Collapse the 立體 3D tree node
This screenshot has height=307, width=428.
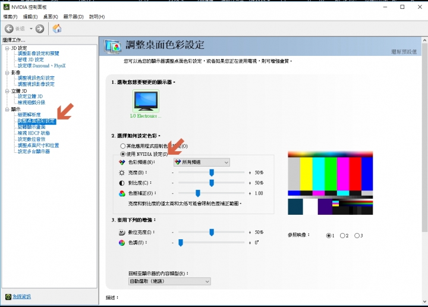(7, 91)
